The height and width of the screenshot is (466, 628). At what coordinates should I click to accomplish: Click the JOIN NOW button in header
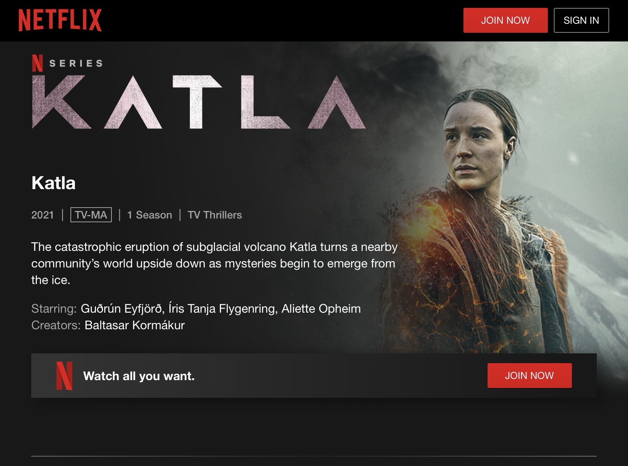click(505, 20)
